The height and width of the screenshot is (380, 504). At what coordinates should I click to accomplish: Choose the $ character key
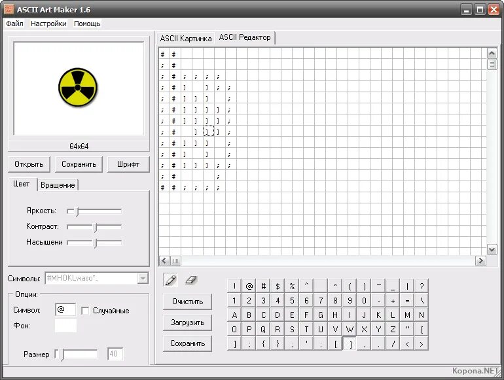tap(278, 286)
